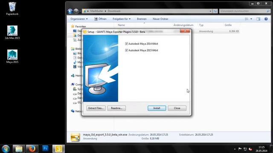The height and width of the screenshot is (153, 273).
Task: Click Öffnen in the Explorer toolbar
Action: [101, 19]
